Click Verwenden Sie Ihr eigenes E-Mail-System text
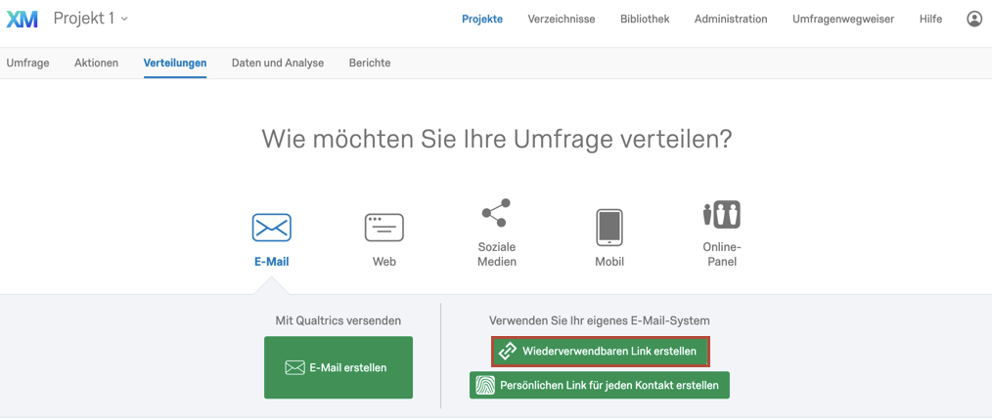 pyautogui.click(x=599, y=320)
